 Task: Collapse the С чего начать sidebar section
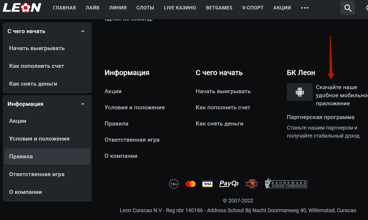click(x=83, y=31)
